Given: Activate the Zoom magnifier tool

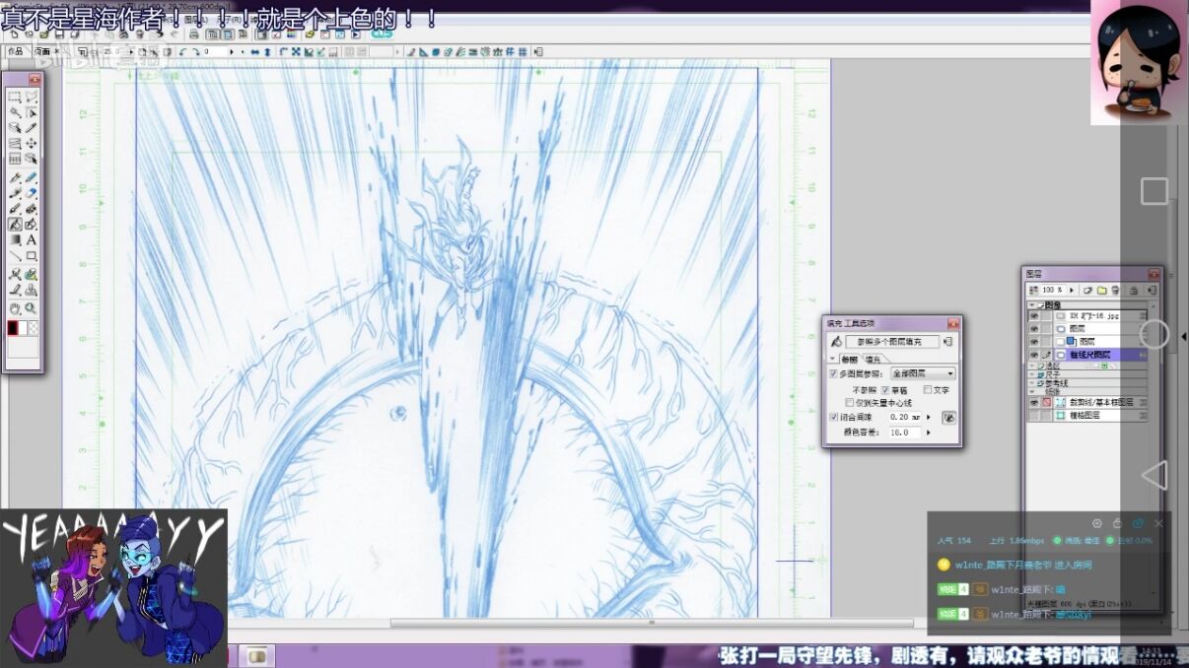Looking at the screenshot, I should pos(32,307).
